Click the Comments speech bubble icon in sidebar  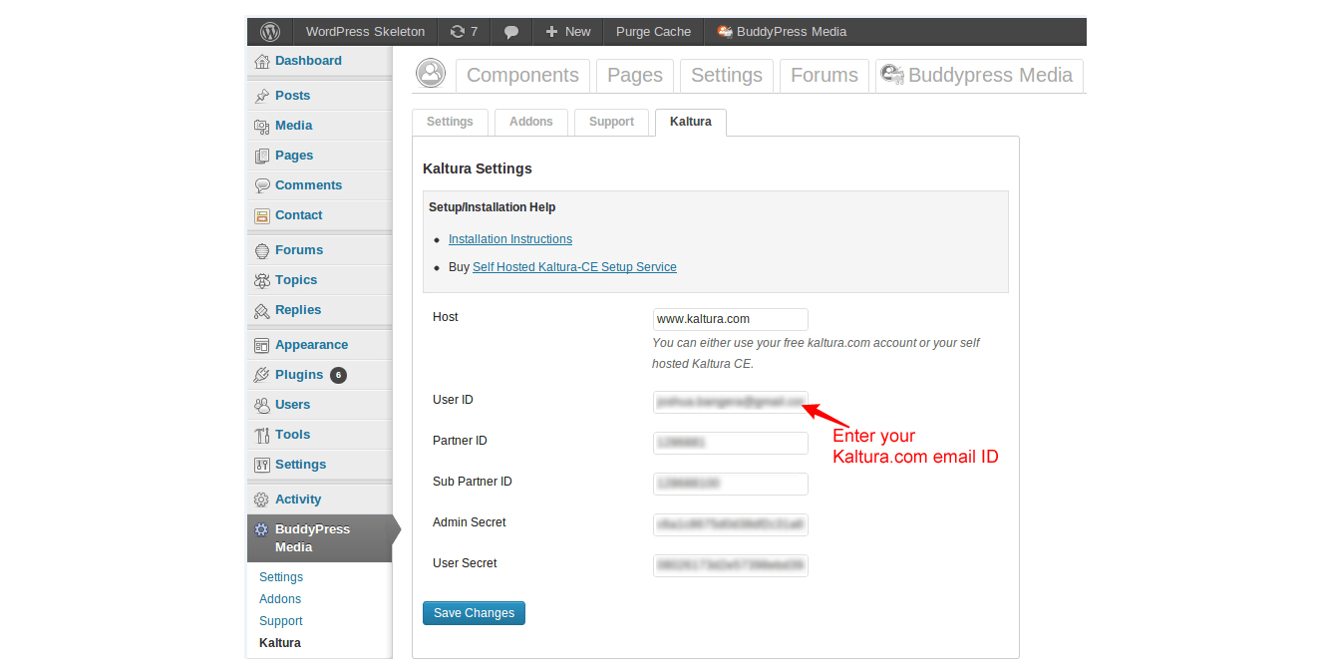tap(262, 186)
